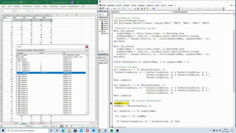
Task: Click the mdl_Vergleich row in Lokal window
Action: click(51, 55)
